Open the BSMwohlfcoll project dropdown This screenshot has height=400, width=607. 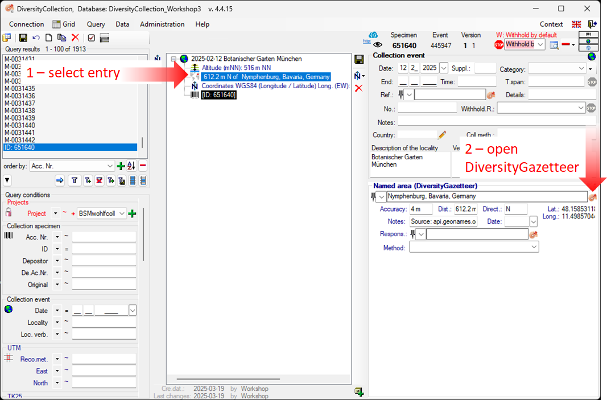click(122, 213)
